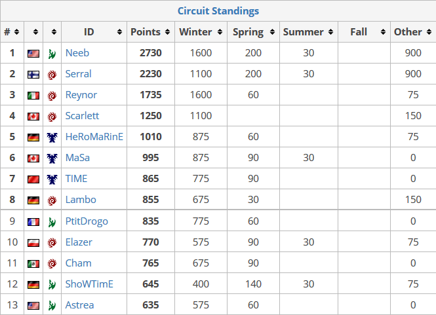Click the Polish flag beside Elazer
The height and width of the screenshot is (315, 436).
33,243
